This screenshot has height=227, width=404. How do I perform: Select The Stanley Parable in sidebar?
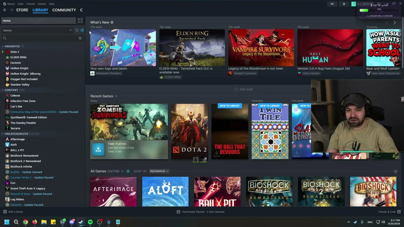click(x=23, y=123)
